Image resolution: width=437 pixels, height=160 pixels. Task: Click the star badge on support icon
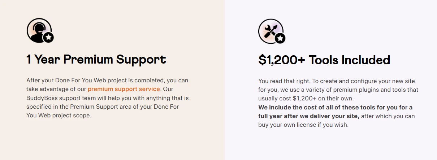[48, 37]
